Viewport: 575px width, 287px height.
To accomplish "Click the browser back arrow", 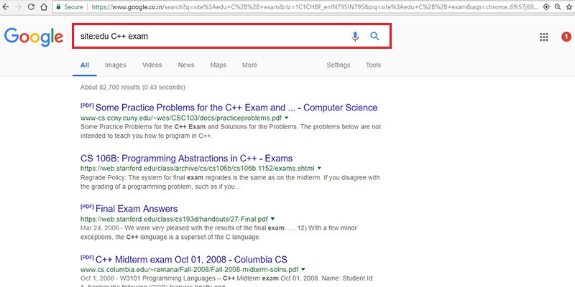I will pos(7,6).
